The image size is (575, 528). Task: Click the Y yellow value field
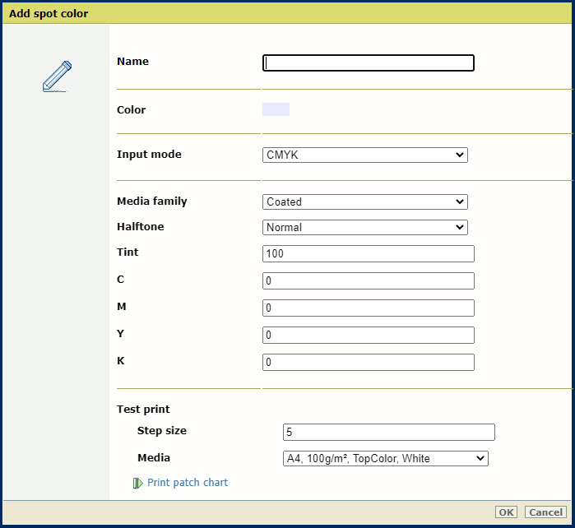click(x=368, y=335)
